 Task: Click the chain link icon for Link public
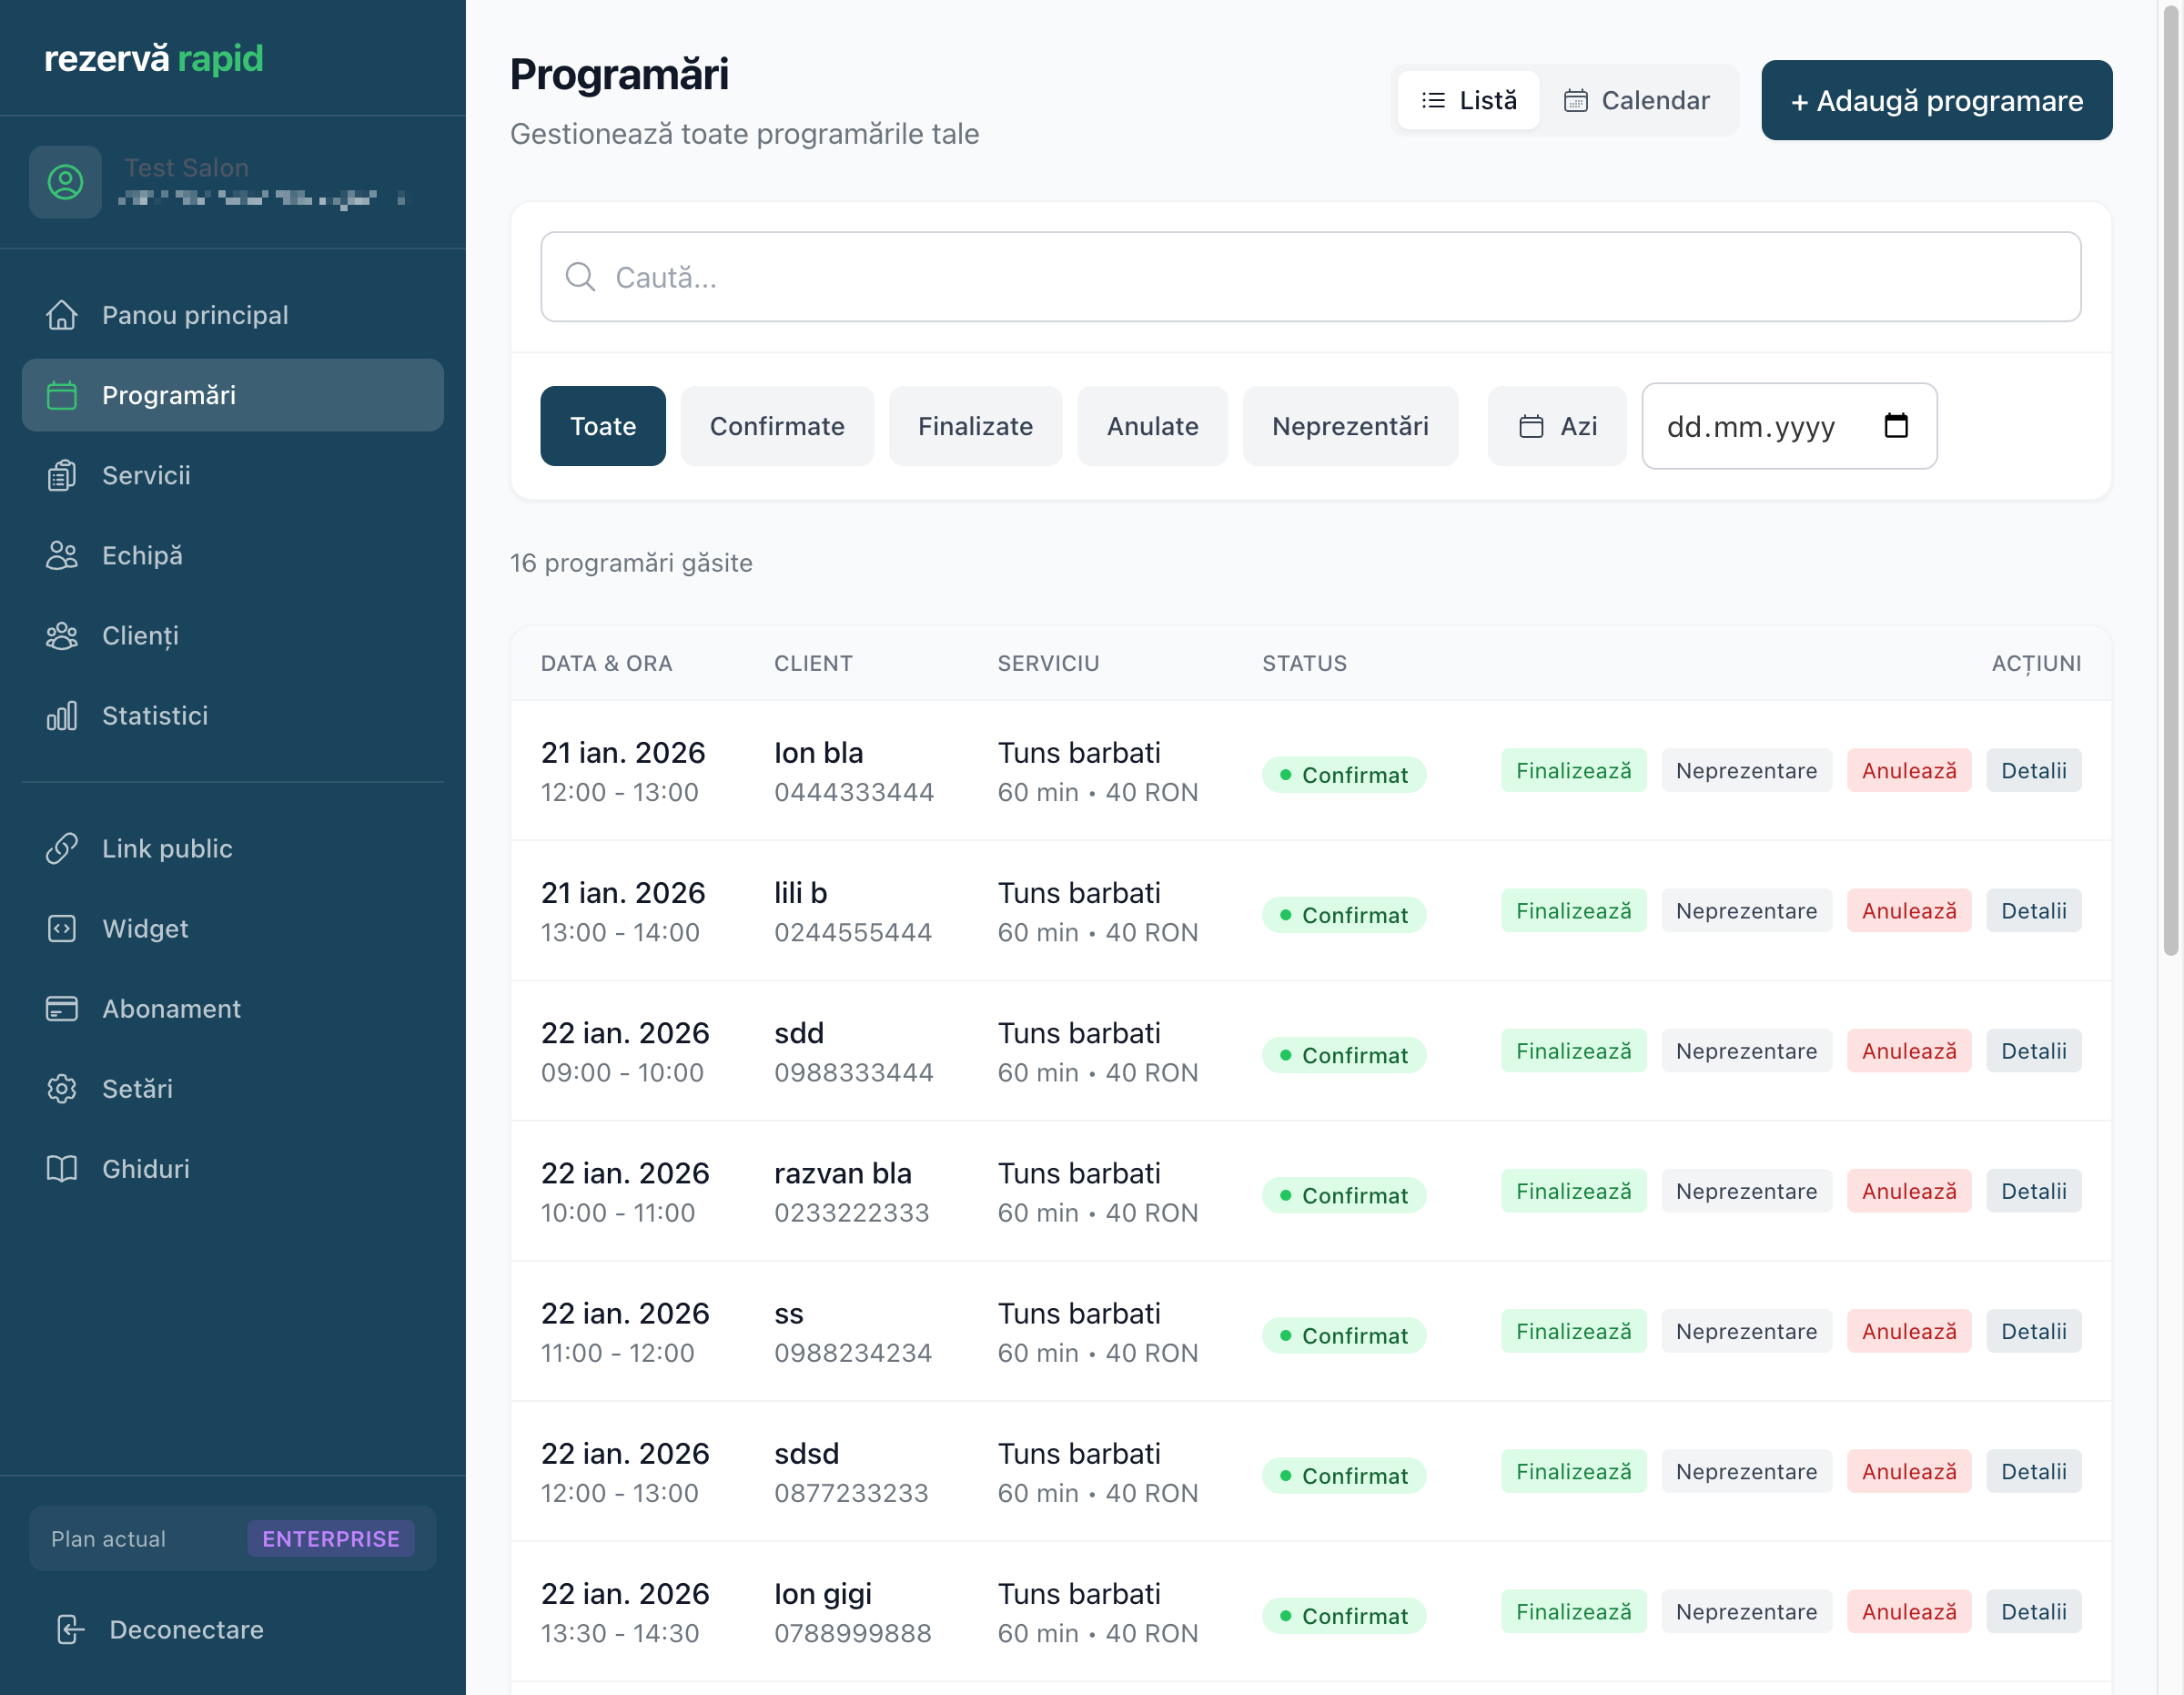[62, 848]
